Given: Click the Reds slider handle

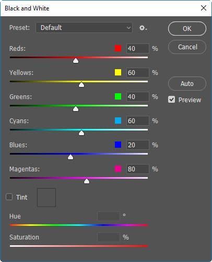Looking at the screenshot, I should (x=76, y=61).
